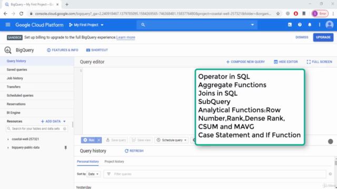Viewport: 337px width, 189px height.
Task: Expand the bigquery-public-data tree node
Action: click(8, 148)
